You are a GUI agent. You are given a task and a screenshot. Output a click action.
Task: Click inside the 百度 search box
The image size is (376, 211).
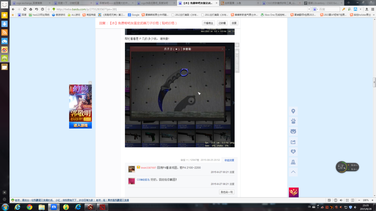[329, 9]
